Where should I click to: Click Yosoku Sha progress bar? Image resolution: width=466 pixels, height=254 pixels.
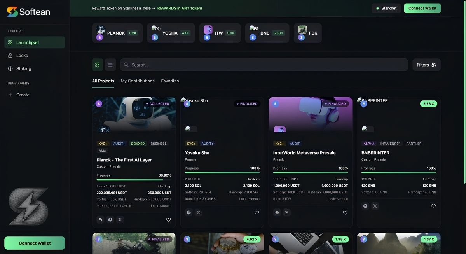click(x=222, y=172)
